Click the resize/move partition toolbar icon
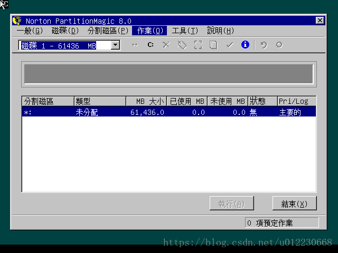Image resolution: width=338 pixels, height=253 pixels. coord(135,45)
